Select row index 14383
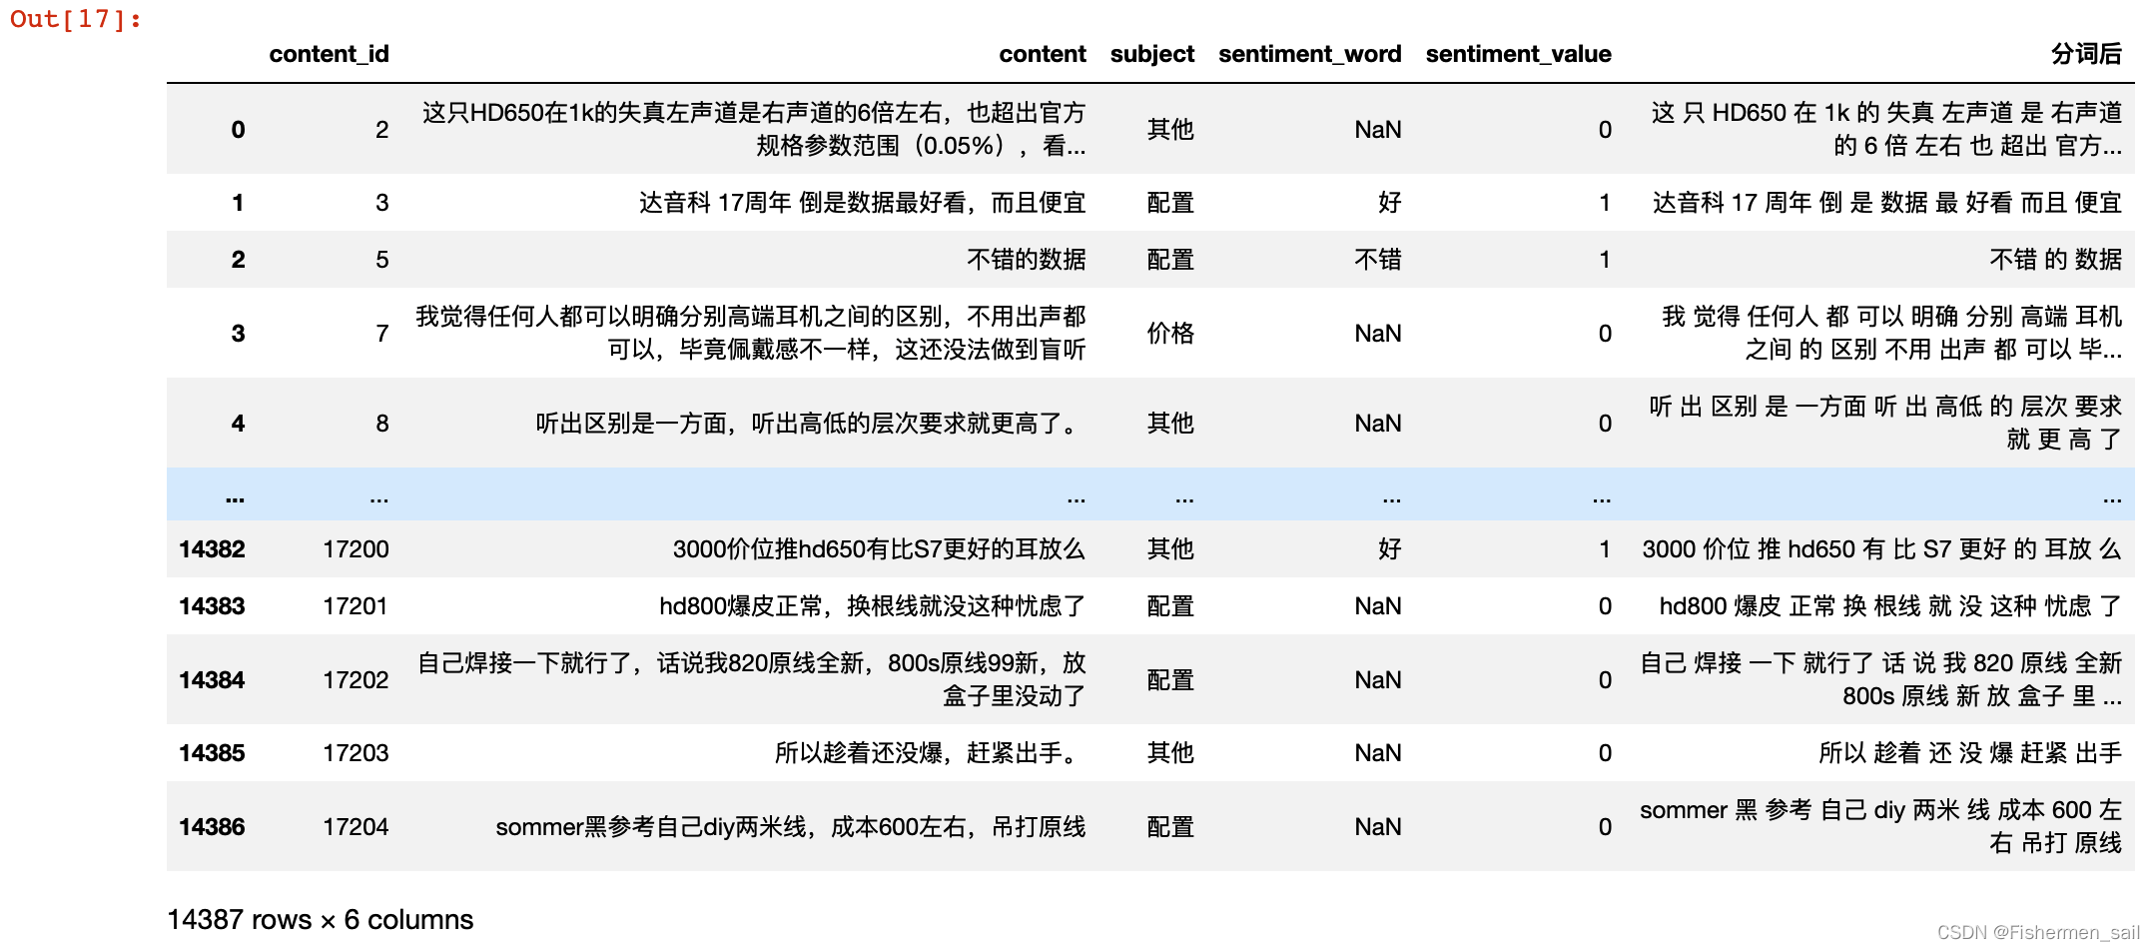The height and width of the screenshot is (951, 2155). (212, 606)
